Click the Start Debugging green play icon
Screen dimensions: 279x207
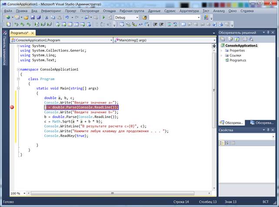click(104, 17)
